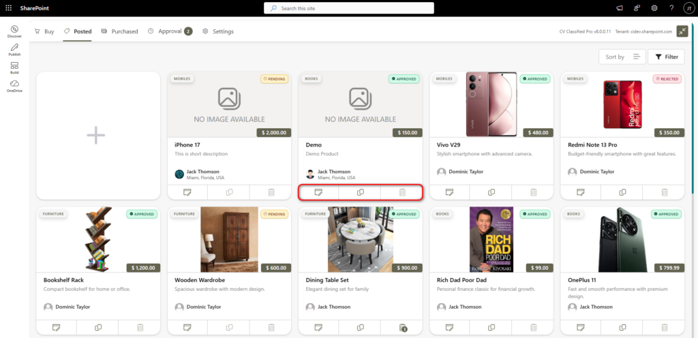Delete Dining Table Set listing with badge

tap(402, 328)
